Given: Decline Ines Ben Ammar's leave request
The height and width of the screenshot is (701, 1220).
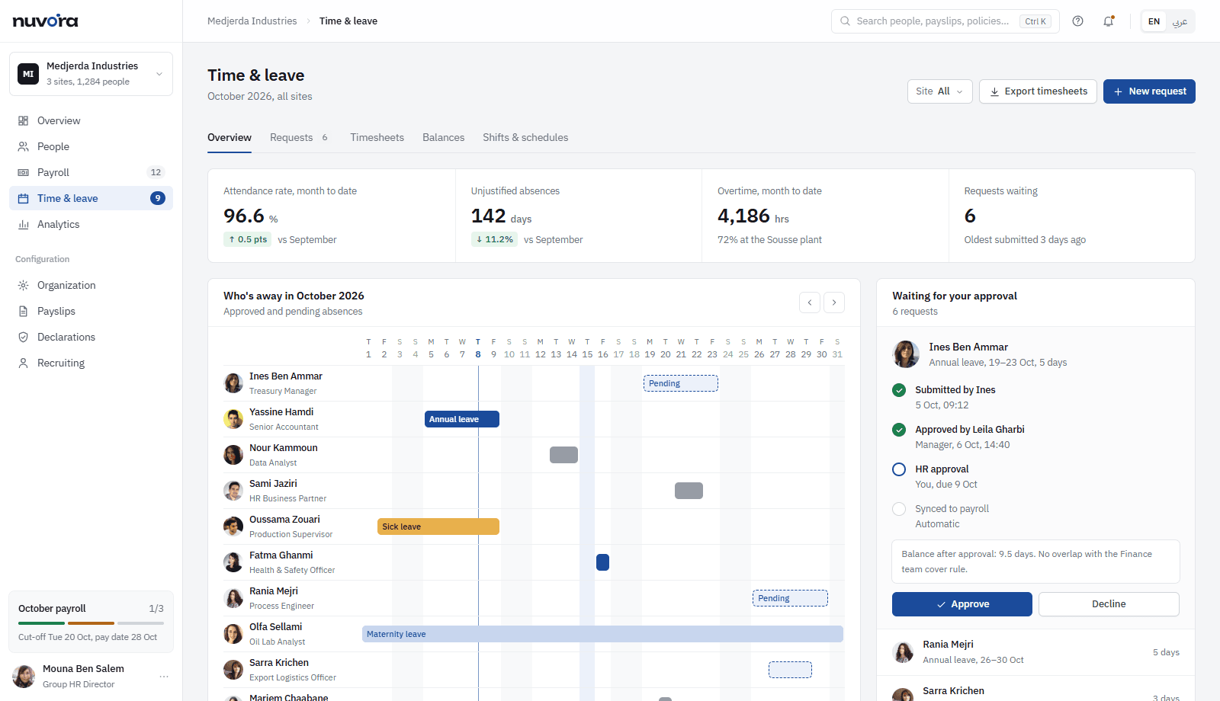Looking at the screenshot, I should point(1109,604).
